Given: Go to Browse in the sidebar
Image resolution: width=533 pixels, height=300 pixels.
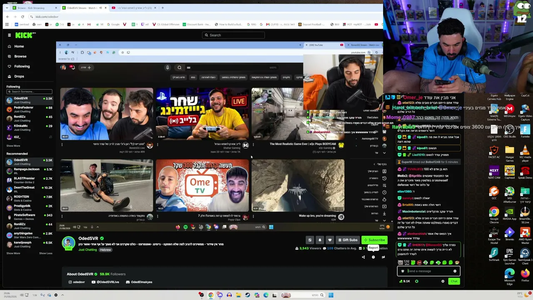Looking at the screenshot, I should pos(20,56).
